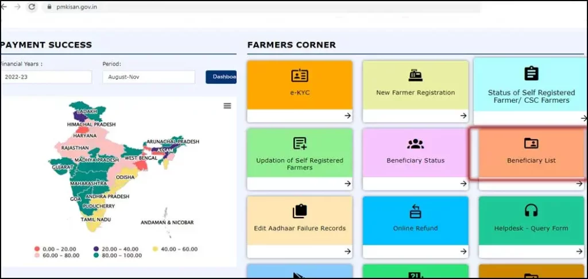Click the arrow under Helpdesk - Query Form
The height and width of the screenshot is (279, 588).
(x=579, y=251)
